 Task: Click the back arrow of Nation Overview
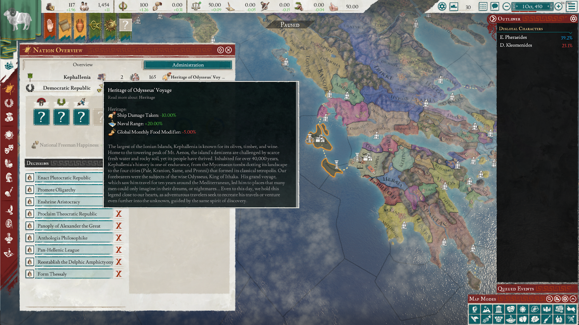(x=220, y=50)
